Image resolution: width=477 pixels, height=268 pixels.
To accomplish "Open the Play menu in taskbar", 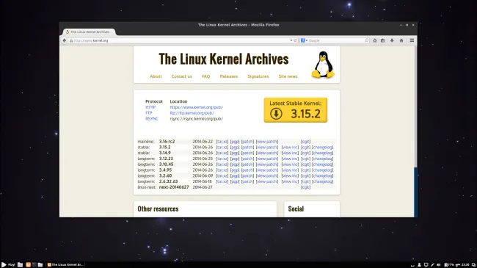I will tap(8, 264).
